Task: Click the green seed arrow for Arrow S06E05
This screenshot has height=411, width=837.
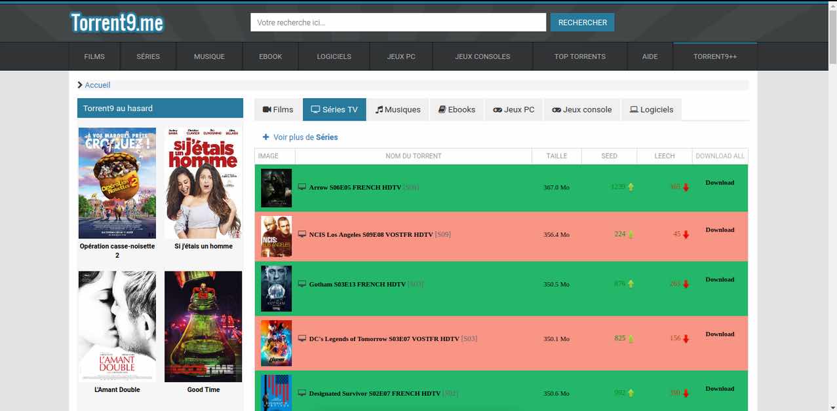Action: [631, 187]
